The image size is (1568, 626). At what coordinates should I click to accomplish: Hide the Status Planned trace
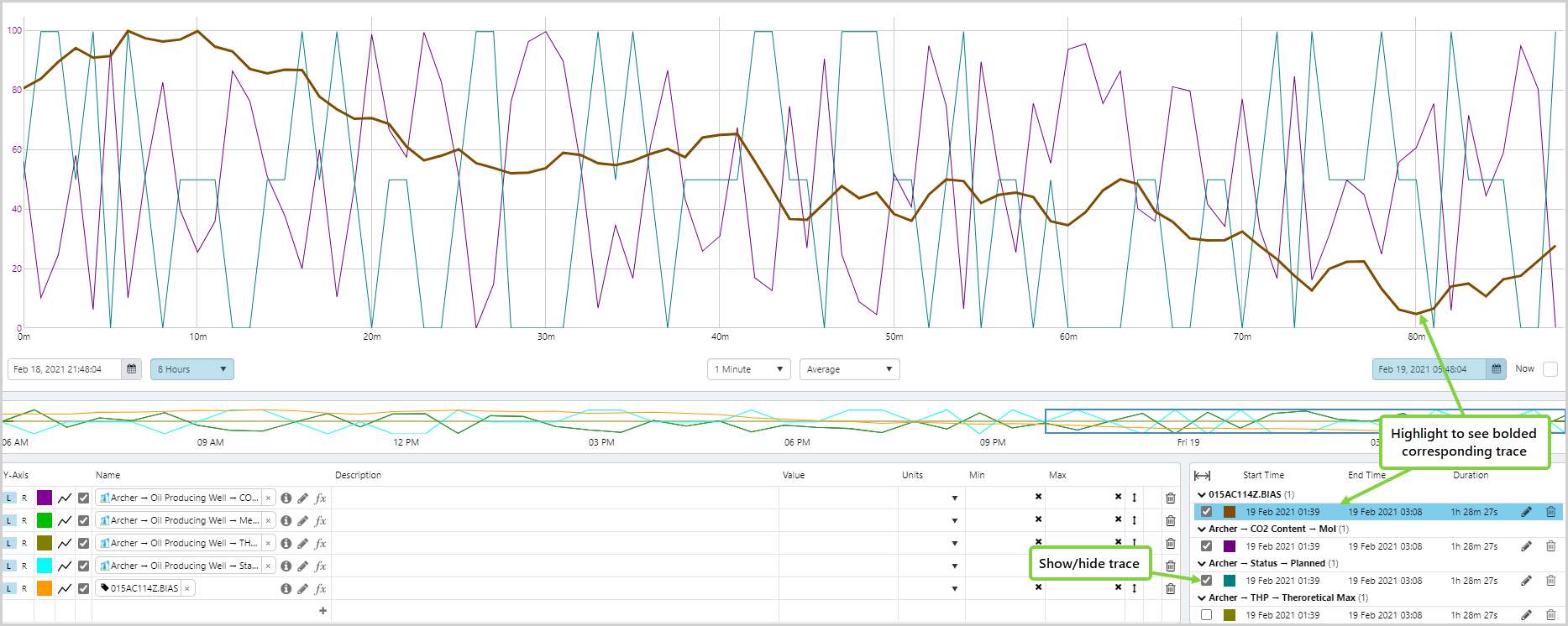(x=1206, y=581)
